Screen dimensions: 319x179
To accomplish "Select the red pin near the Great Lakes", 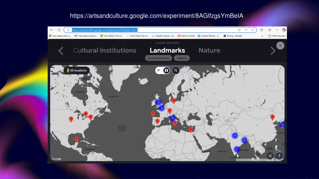I will click(86, 114).
